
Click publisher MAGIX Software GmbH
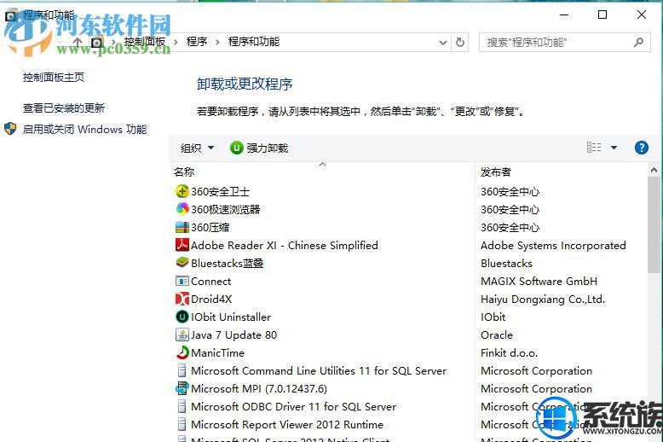pyautogui.click(x=539, y=281)
